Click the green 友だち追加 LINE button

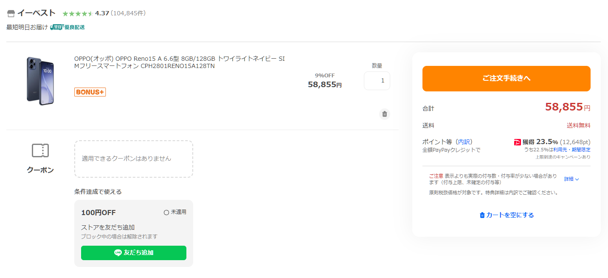coord(134,252)
